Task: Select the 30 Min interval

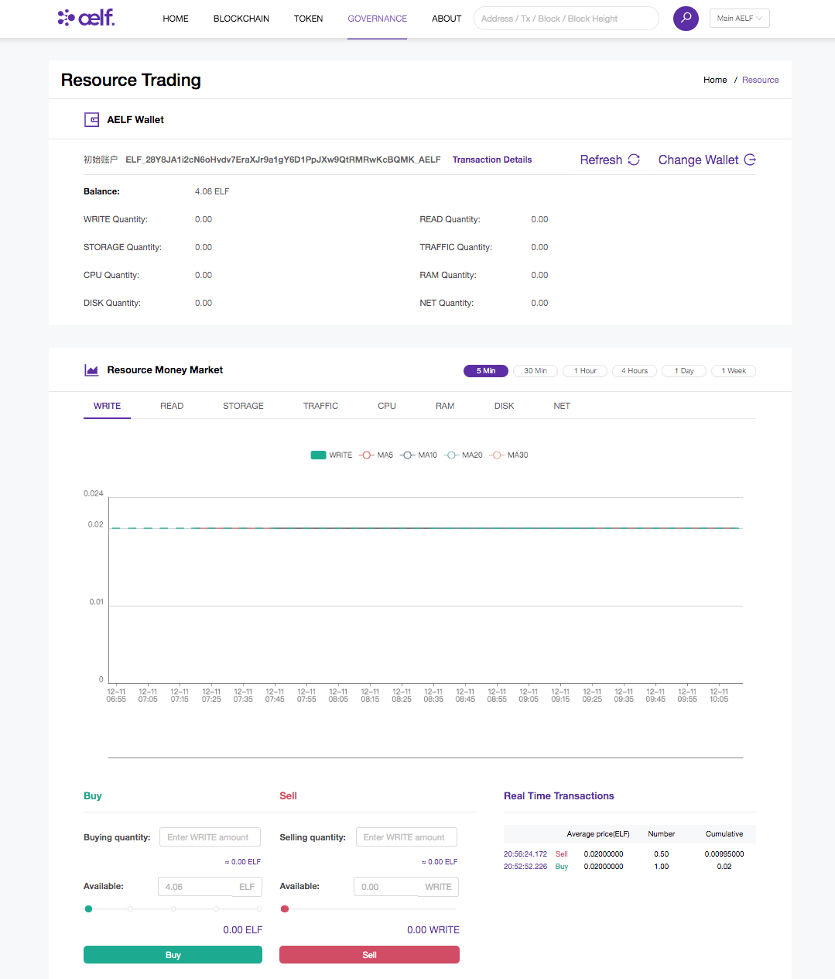Action: 536,371
